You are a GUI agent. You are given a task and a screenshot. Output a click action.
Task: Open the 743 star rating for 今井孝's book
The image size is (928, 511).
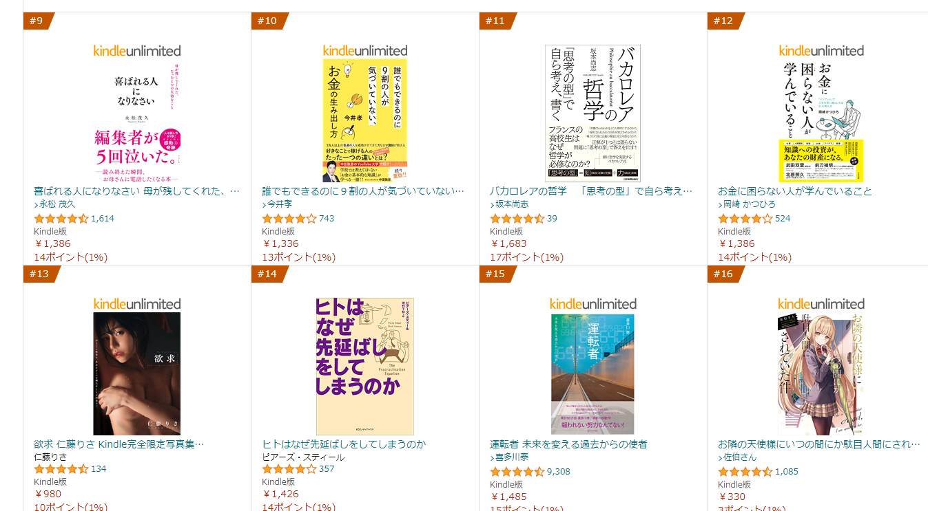[x=289, y=219]
